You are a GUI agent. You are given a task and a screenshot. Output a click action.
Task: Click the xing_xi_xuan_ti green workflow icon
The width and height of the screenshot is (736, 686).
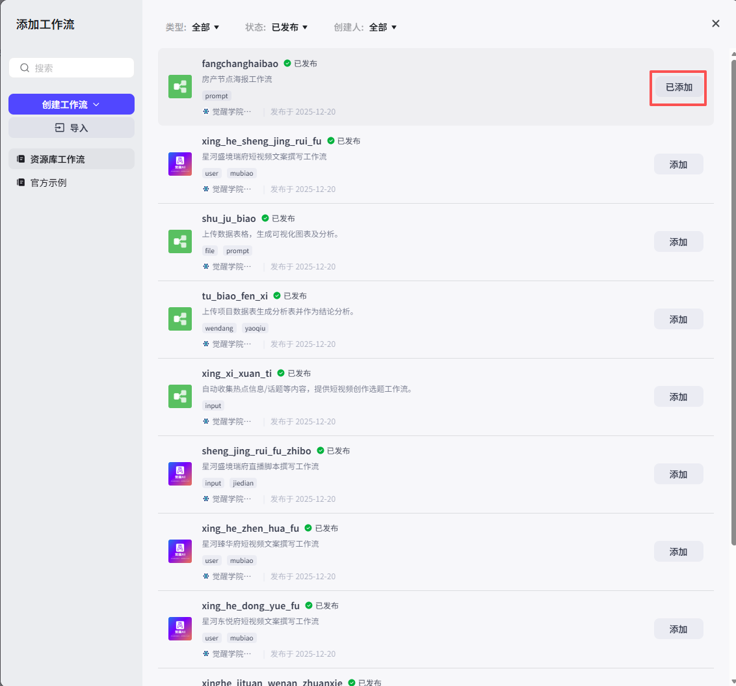coord(180,396)
